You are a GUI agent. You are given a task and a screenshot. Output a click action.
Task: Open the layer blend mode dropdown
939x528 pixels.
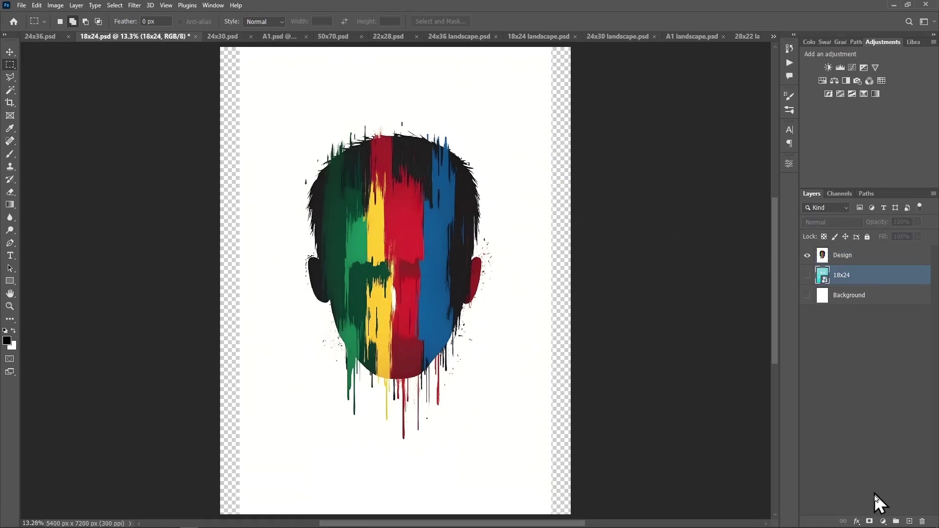coord(831,222)
